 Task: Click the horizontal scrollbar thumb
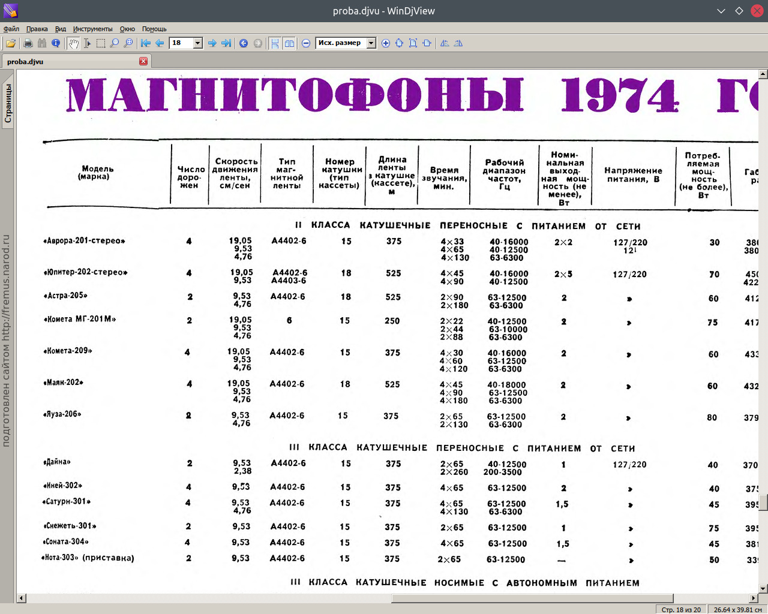click(x=532, y=598)
